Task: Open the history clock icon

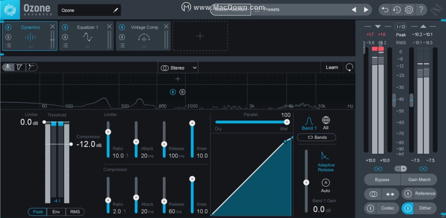Action: tap(397, 10)
